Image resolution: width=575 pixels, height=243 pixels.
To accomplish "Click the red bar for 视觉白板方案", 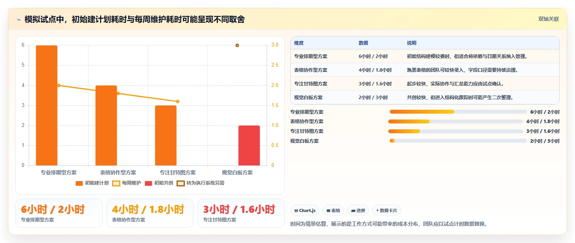I will pyautogui.click(x=249, y=145).
